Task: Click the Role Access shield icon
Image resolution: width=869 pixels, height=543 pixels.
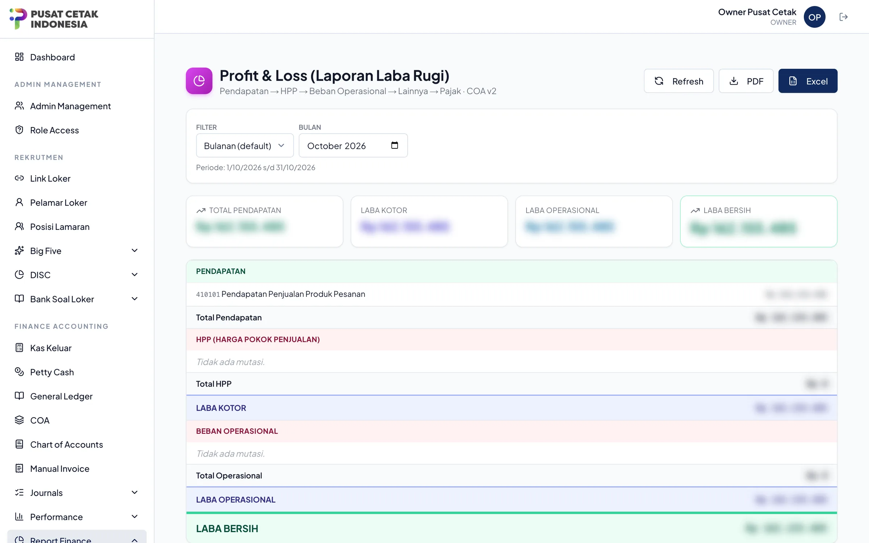Action: tap(19, 130)
